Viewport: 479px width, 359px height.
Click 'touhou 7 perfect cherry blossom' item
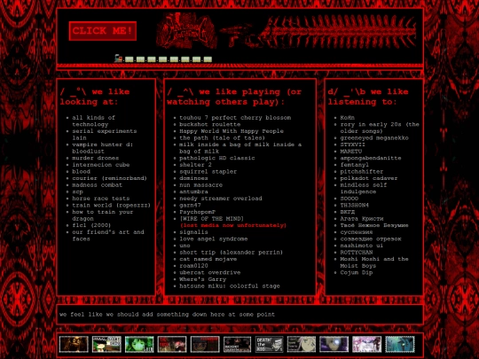point(235,118)
